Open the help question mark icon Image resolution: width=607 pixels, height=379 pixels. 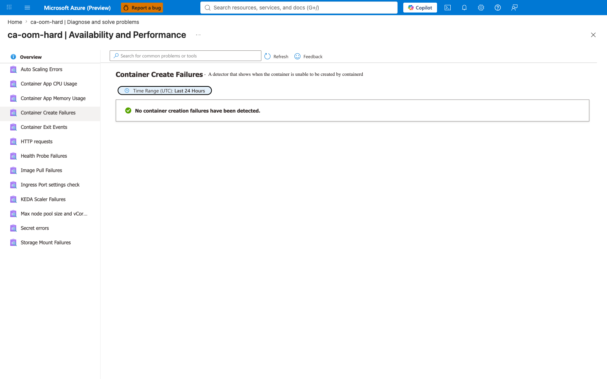[x=498, y=8]
